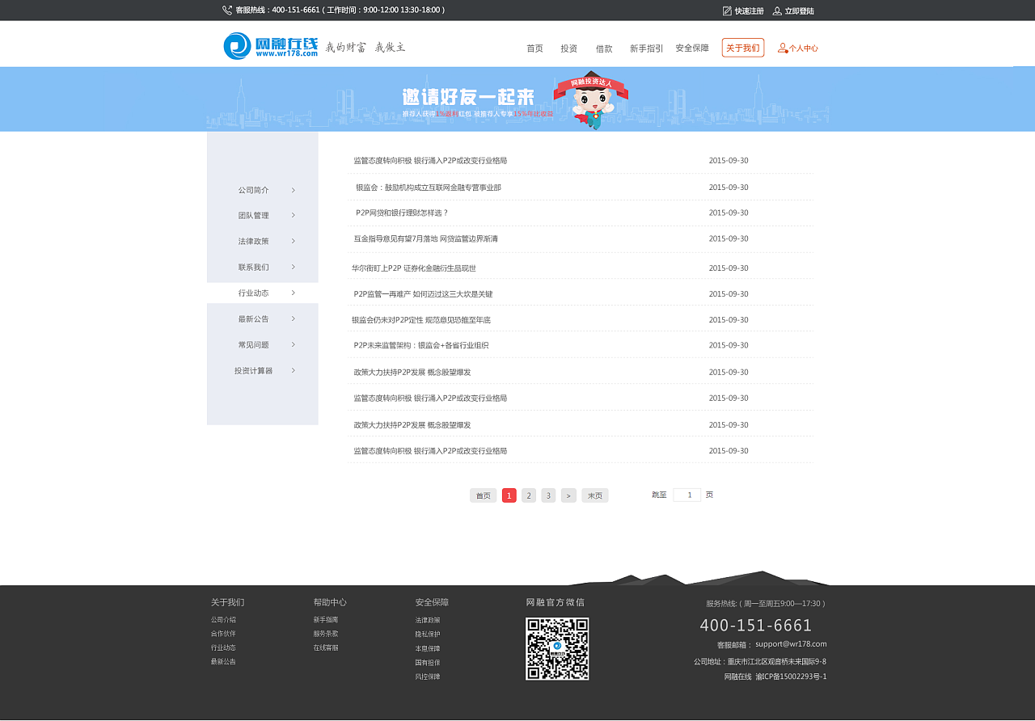Click the 快速注册 pen icon
Screen dimensions: 1035x721
725,11
